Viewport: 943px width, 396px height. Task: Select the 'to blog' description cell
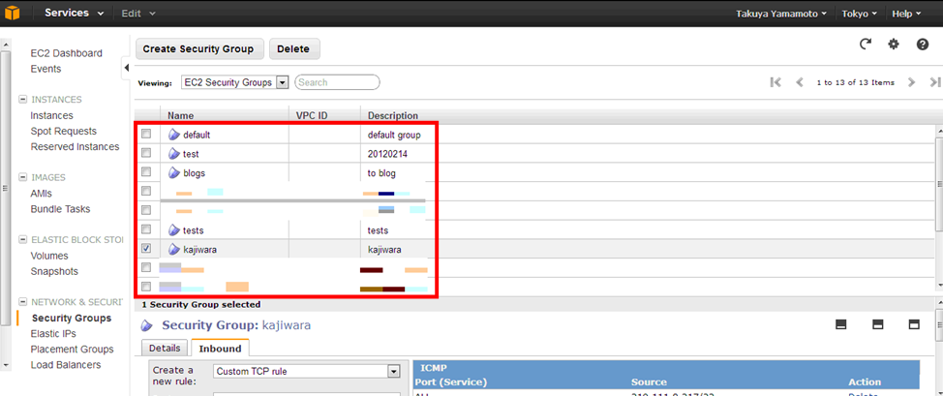(x=381, y=173)
